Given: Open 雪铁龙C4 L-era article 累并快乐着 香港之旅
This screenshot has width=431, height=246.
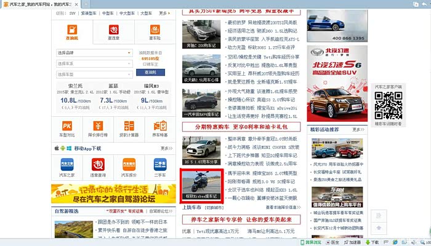Looking at the screenshot, I should [132, 230].
